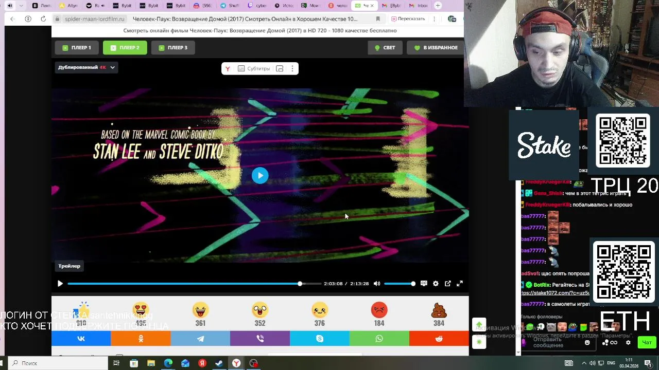Share the page via Skype

pos(320,339)
